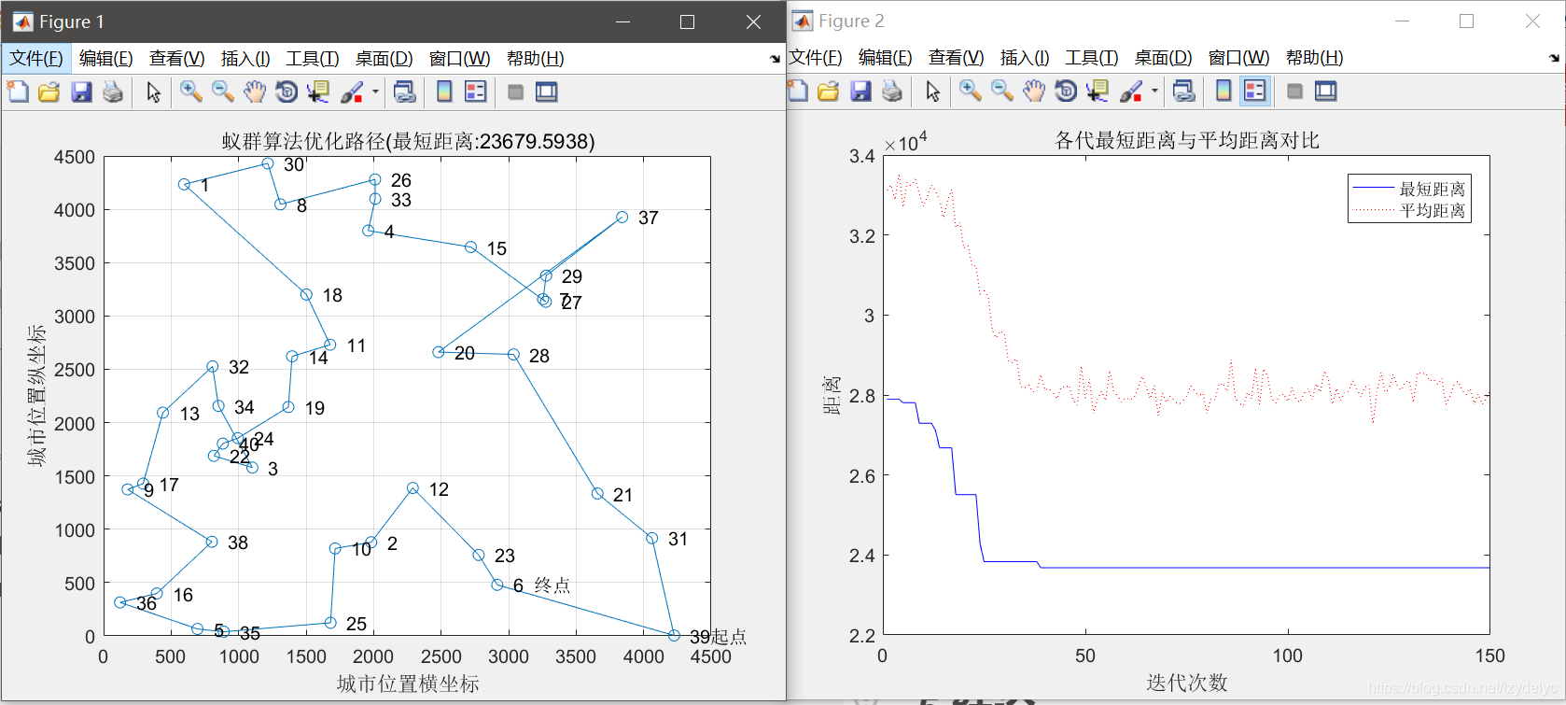This screenshot has height=705, width=1566.
Task: Click Print icon in Figure 1 toolbar
Action: [113, 92]
